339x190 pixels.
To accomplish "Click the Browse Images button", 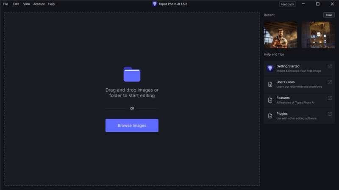I will 132,125.
